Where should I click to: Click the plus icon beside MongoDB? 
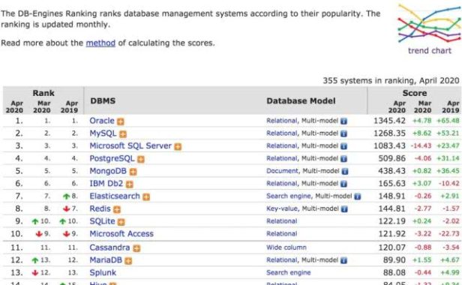(x=133, y=172)
